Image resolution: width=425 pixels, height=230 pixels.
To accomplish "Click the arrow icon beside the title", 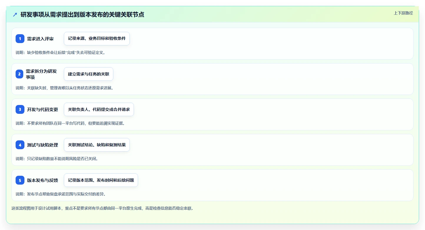I will click(15, 14).
